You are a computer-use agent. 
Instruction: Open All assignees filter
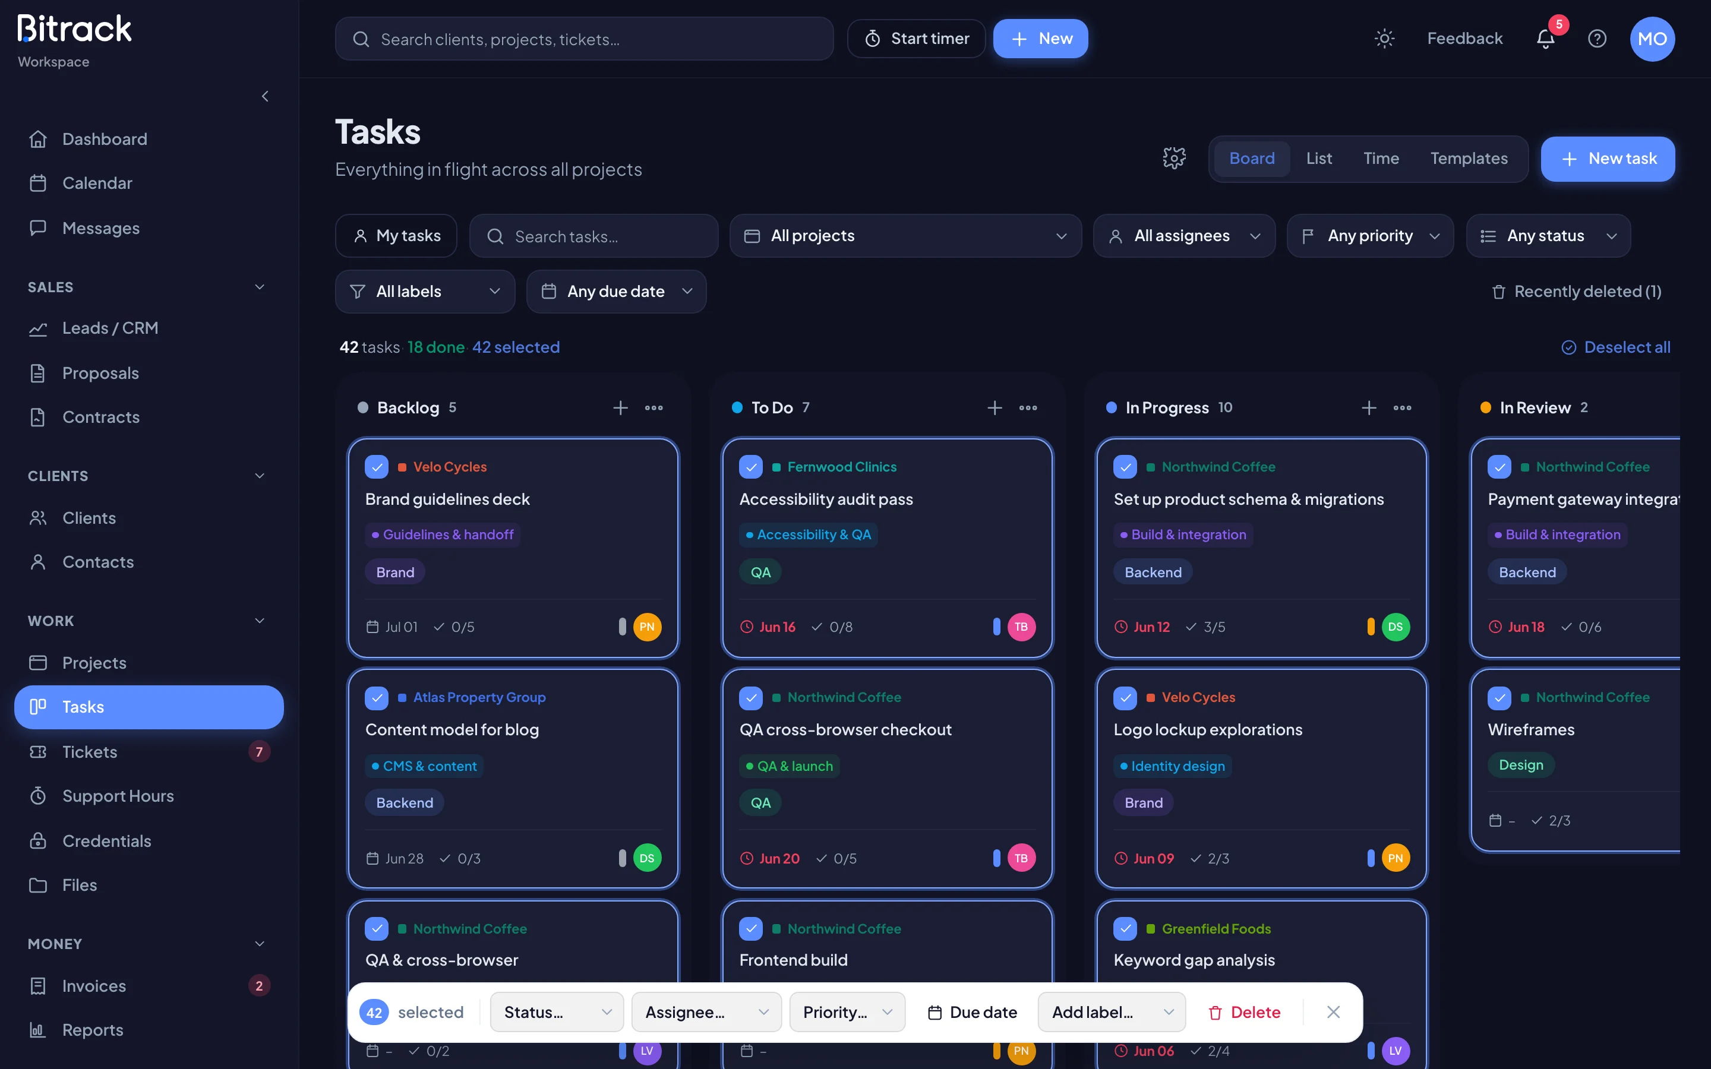coord(1184,235)
